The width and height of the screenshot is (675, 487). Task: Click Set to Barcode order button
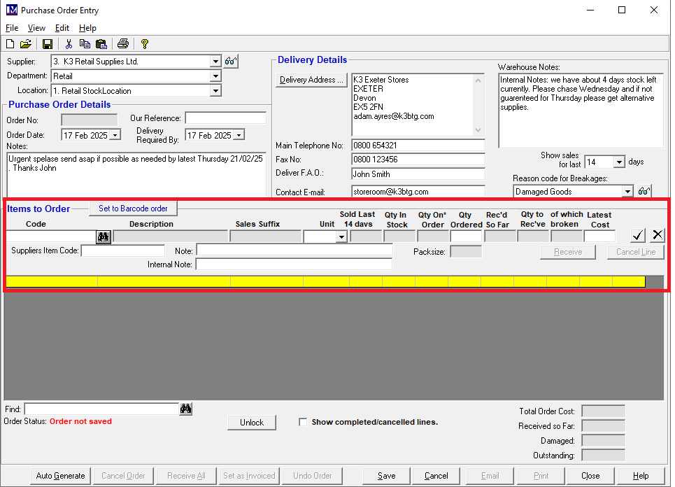click(x=133, y=209)
